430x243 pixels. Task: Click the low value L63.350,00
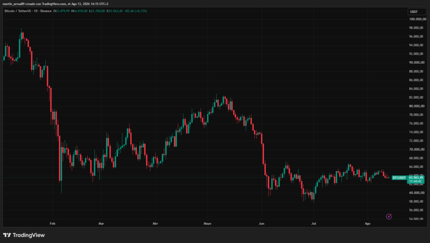pos(97,11)
